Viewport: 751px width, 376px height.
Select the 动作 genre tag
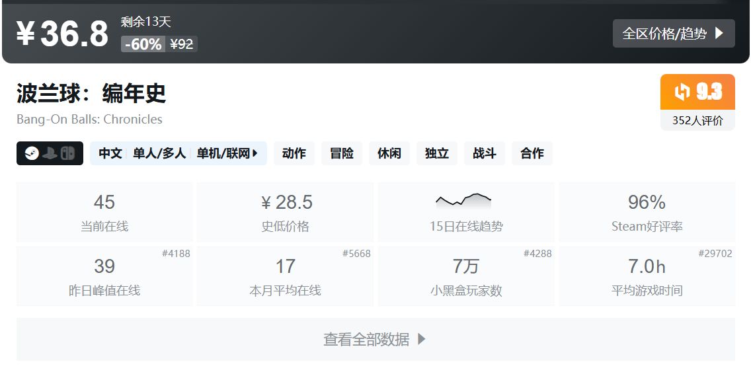coord(294,153)
